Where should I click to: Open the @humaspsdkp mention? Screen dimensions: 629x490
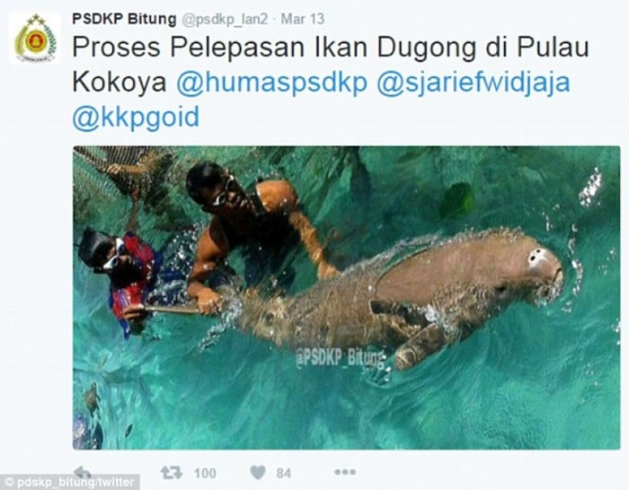pyautogui.click(x=272, y=83)
